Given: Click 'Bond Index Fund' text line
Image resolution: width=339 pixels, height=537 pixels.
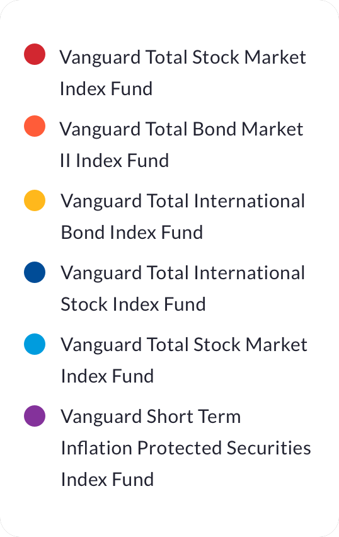Looking at the screenshot, I should click(132, 233).
